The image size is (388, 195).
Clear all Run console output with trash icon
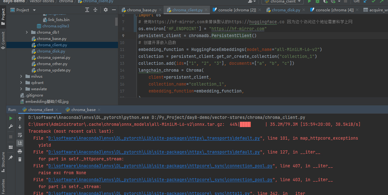click(x=20, y=159)
